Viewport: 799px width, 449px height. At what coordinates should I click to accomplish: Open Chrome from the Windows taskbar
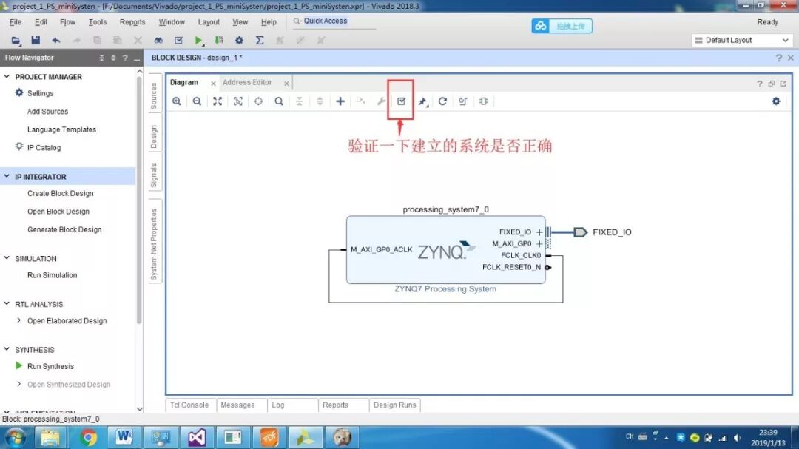[x=88, y=437]
